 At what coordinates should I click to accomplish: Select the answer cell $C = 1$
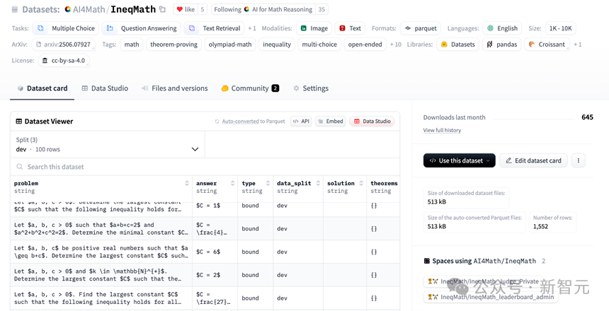tap(215, 206)
